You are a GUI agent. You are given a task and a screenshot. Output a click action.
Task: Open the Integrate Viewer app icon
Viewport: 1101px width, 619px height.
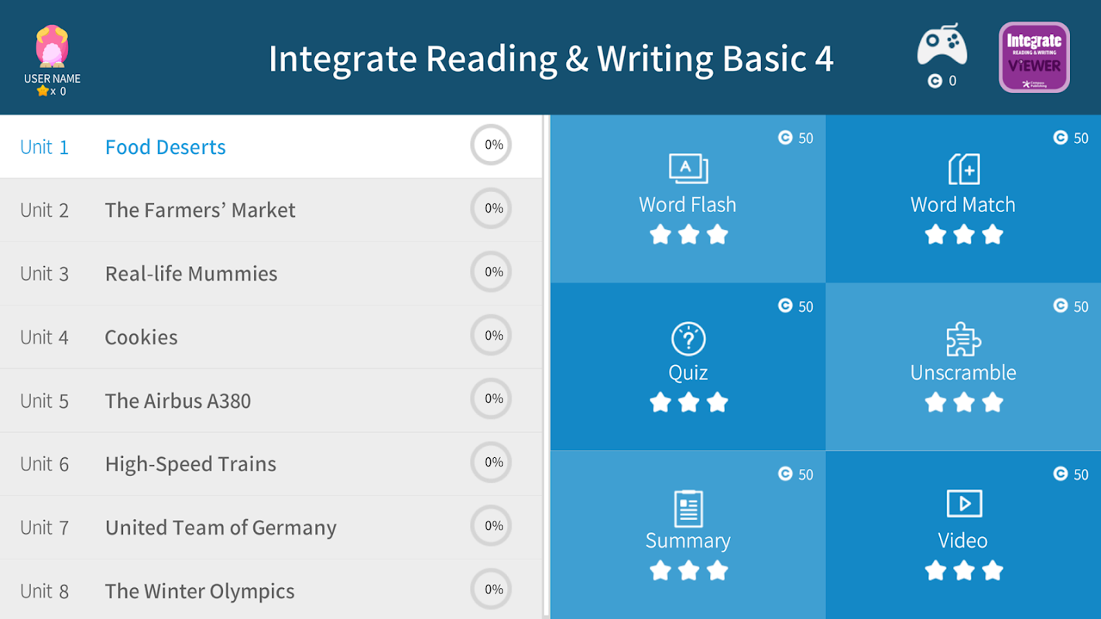1034,57
